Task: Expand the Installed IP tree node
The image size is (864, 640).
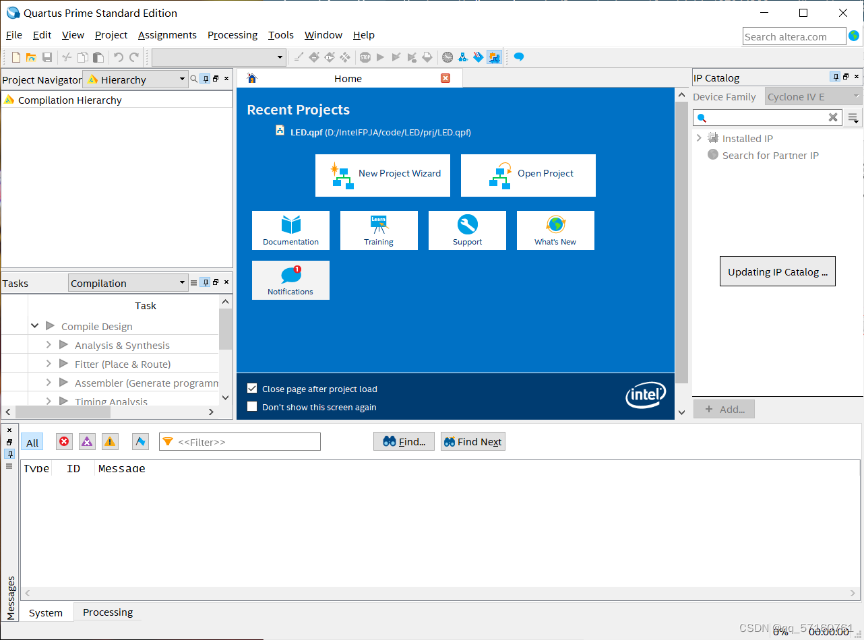Action: [x=699, y=138]
